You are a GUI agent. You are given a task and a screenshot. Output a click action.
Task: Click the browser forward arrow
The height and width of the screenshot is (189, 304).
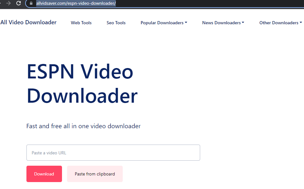click(8, 3)
